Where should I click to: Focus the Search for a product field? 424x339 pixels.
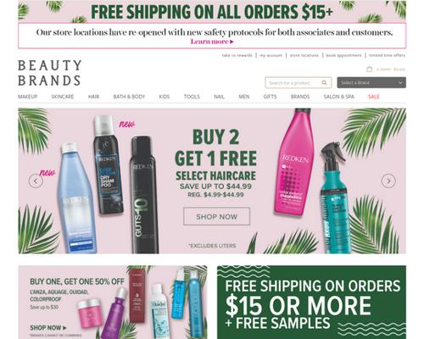pyautogui.click(x=293, y=83)
